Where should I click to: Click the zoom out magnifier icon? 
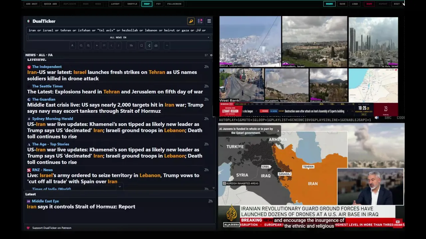point(81,45)
